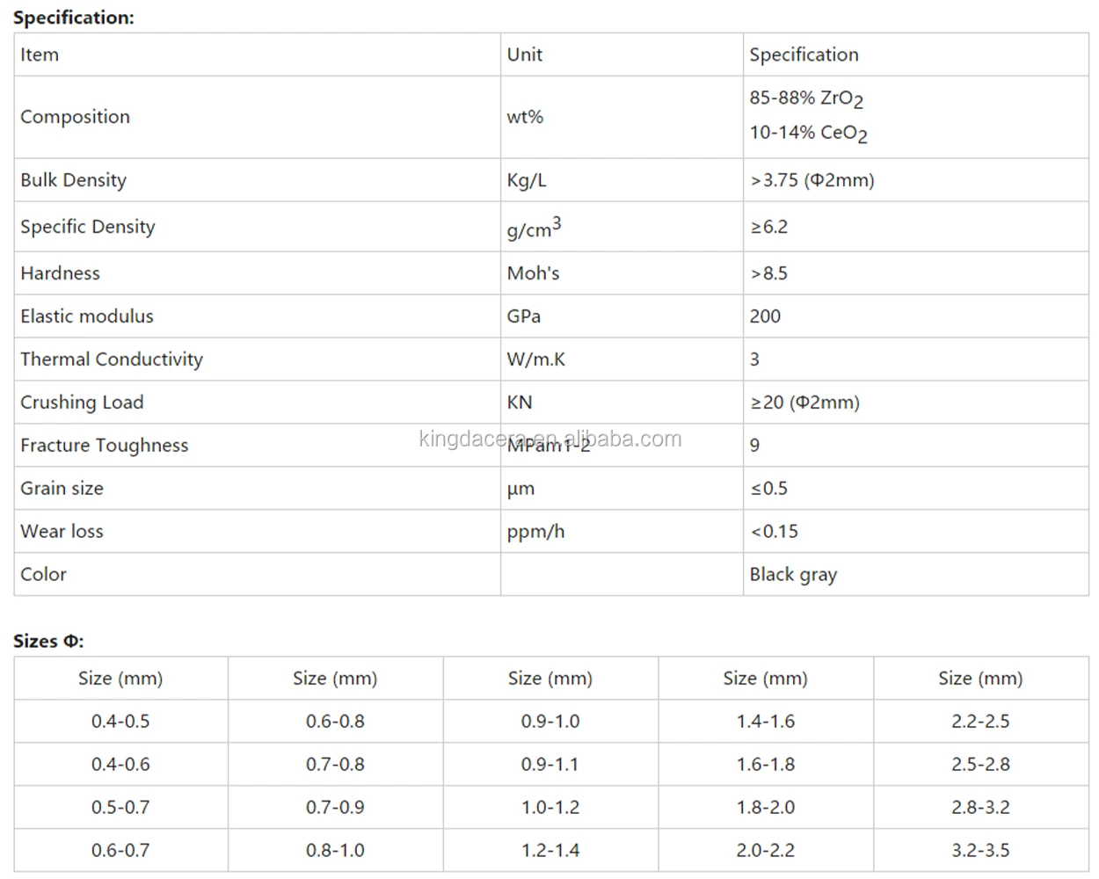Click the 10-14% CeO2 specification value
This screenshot has height=879, width=1099.
tap(807, 134)
